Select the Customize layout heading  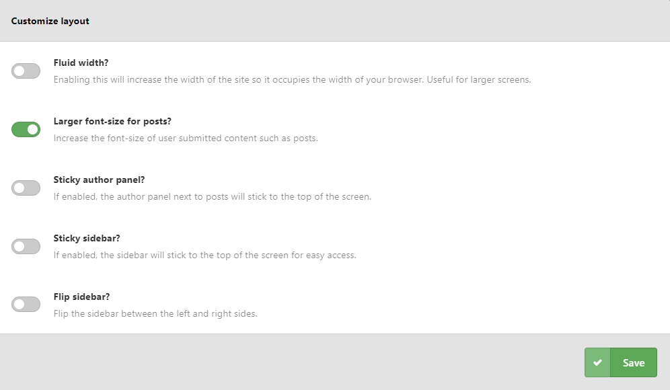pos(50,21)
